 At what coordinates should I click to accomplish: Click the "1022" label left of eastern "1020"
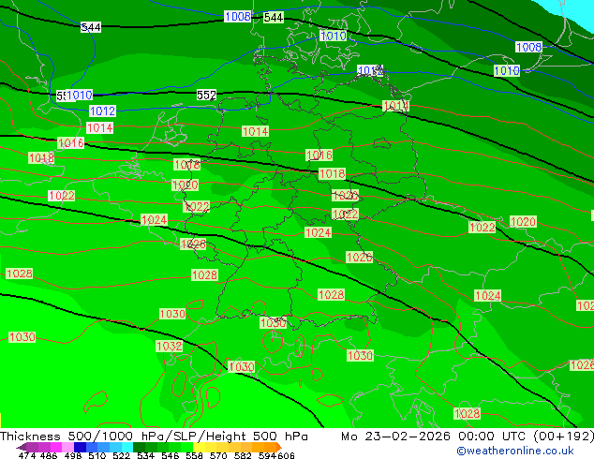coord(482,228)
